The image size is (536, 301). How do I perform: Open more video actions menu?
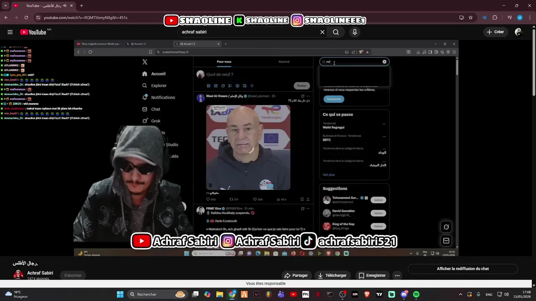click(397, 275)
